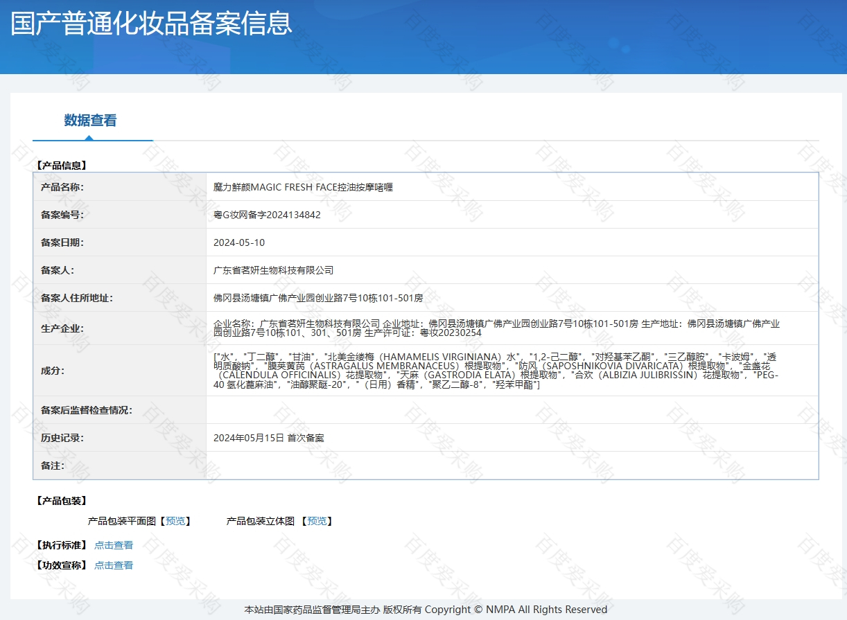Click the 成分 label cell
The height and width of the screenshot is (620, 847).
[x=120, y=371]
